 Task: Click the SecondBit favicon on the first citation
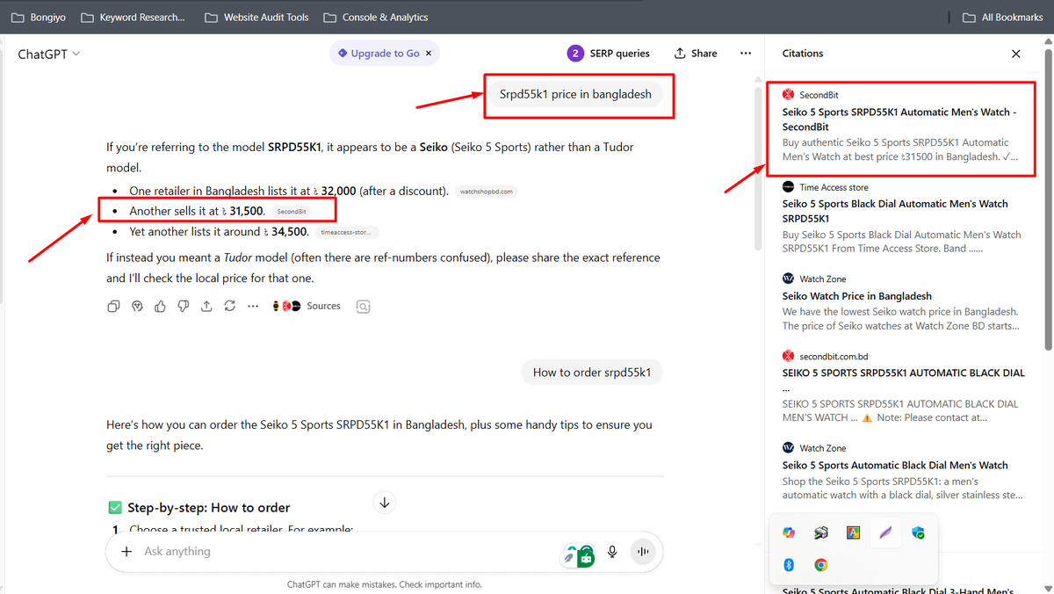pyautogui.click(x=788, y=95)
